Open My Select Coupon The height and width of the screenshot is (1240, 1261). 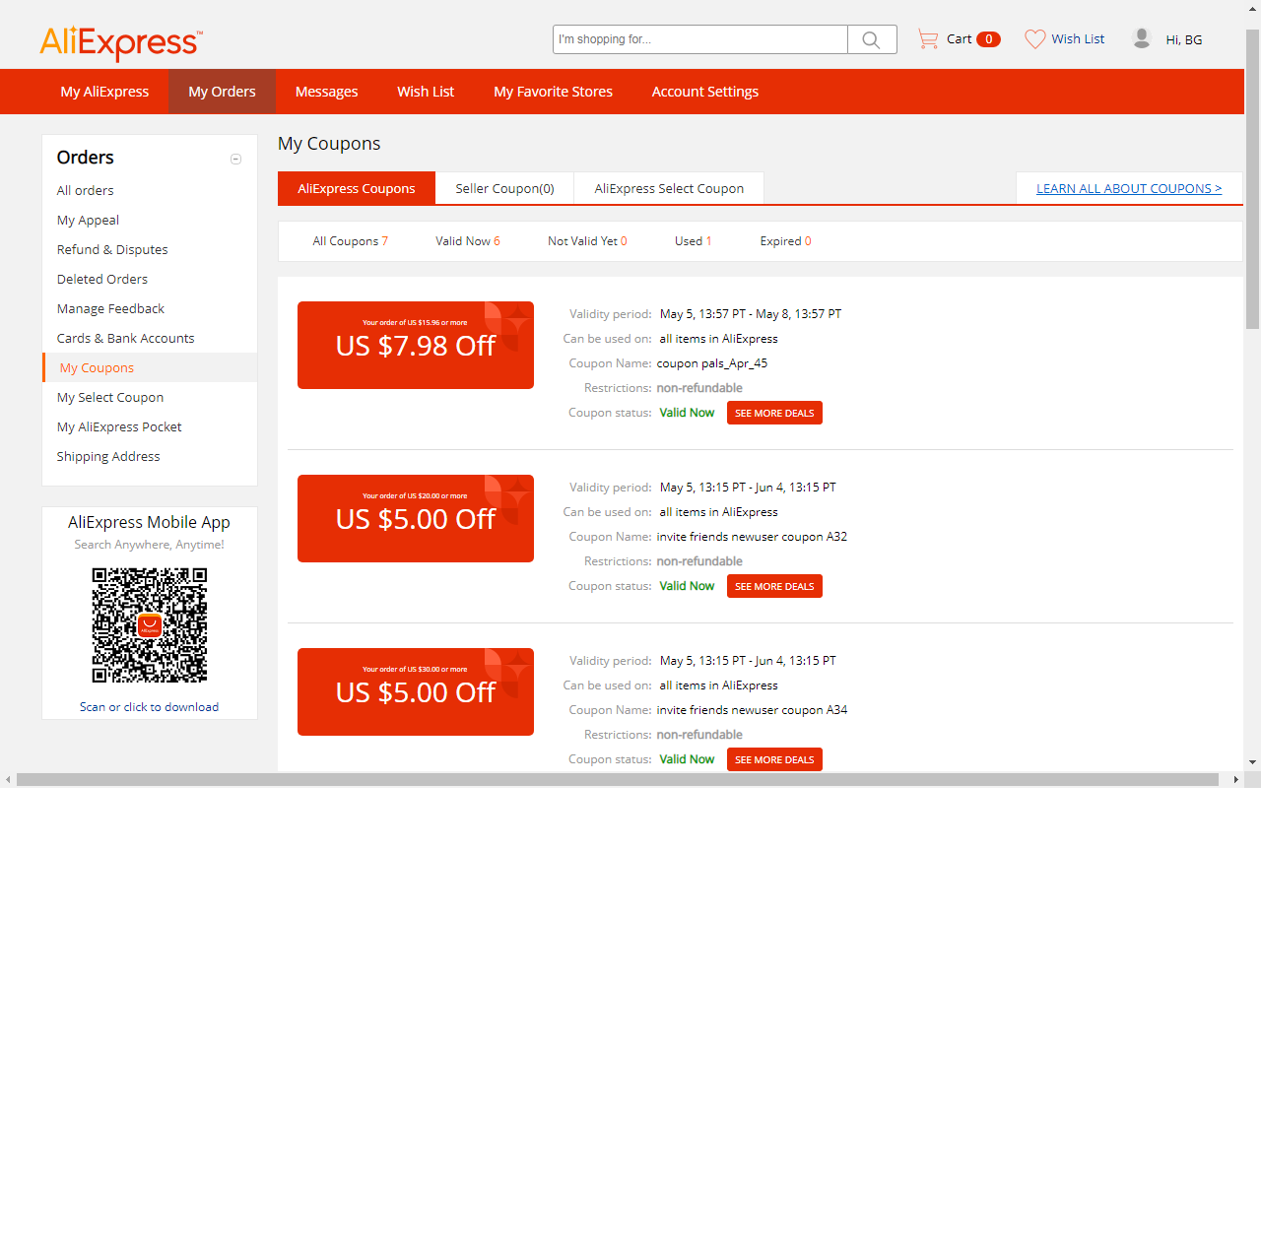[110, 398]
